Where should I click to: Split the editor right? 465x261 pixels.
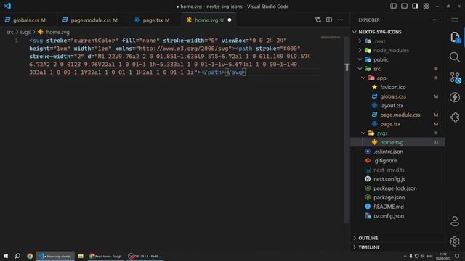(329, 20)
